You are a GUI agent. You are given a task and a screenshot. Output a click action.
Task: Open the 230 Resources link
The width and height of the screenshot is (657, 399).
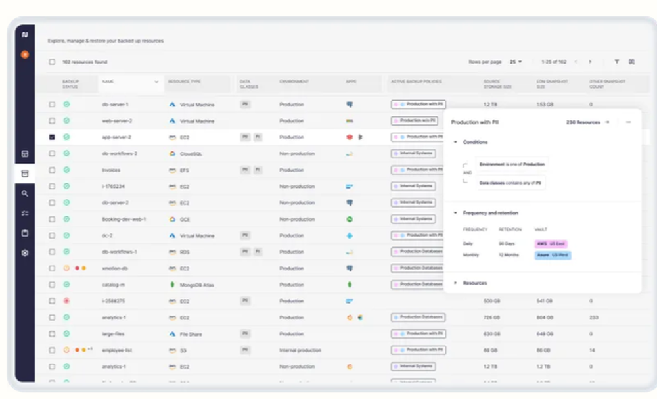pos(583,122)
